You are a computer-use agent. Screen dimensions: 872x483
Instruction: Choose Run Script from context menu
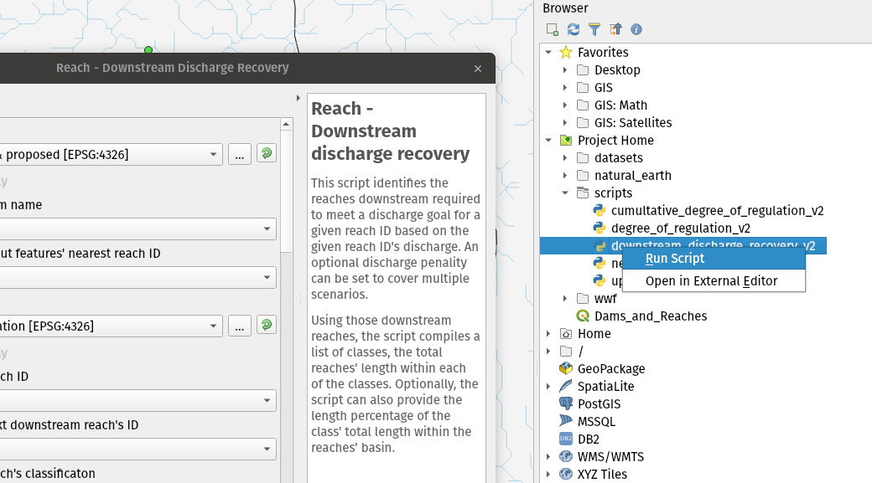coord(675,259)
